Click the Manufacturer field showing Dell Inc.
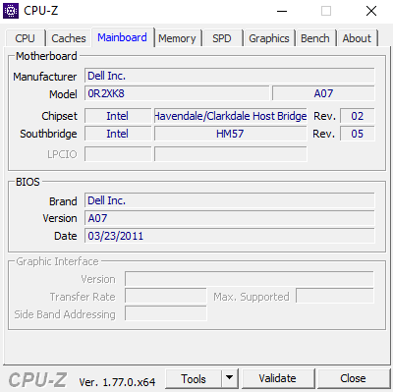Viewport: 393px width, 392px height. 230,76
